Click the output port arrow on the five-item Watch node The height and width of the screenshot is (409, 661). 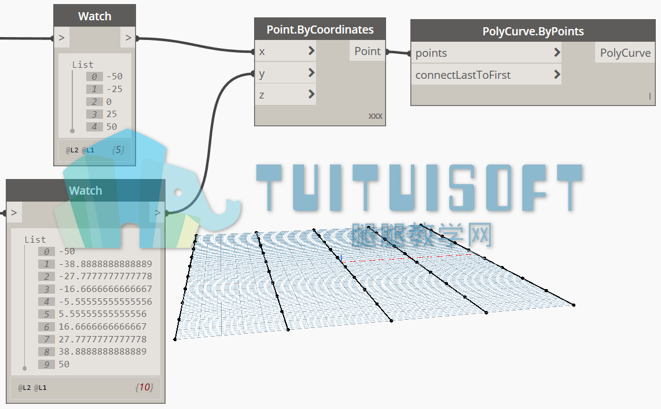point(128,38)
